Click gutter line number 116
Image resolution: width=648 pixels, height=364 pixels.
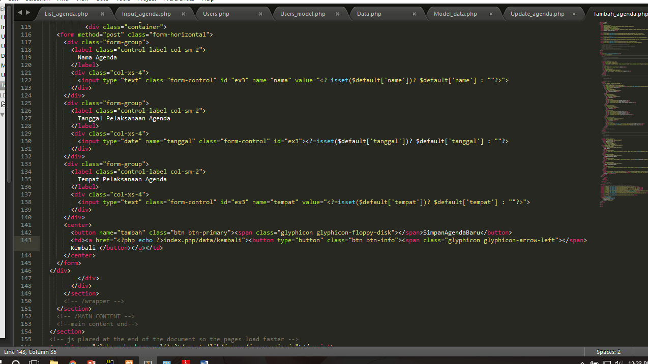(26, 35)
